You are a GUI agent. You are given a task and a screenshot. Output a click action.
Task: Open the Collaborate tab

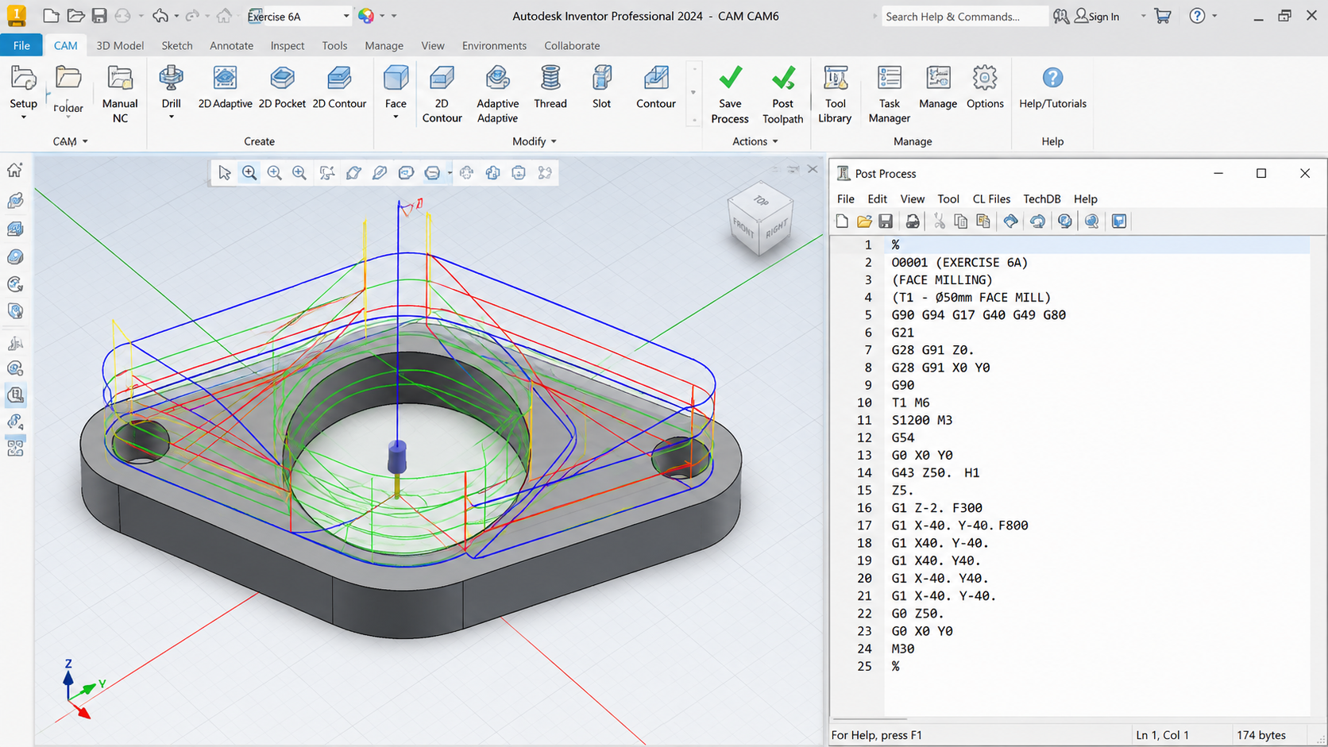572,45
